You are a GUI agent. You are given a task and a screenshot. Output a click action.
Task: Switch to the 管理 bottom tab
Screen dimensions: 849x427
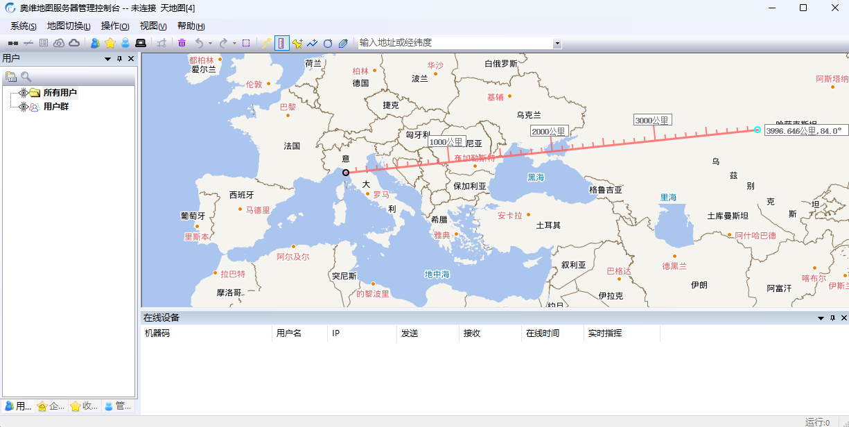pos(116,406)
